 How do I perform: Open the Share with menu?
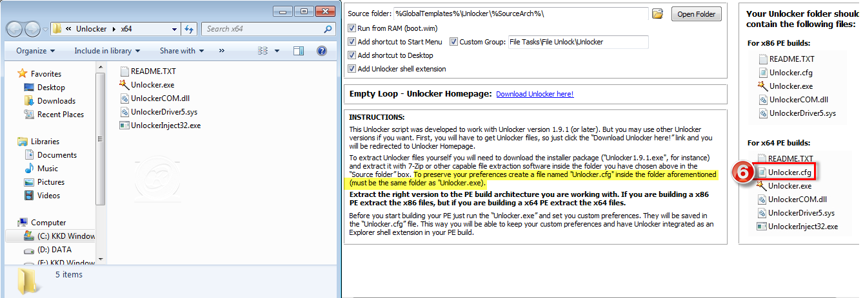click(x=182, y=51)
